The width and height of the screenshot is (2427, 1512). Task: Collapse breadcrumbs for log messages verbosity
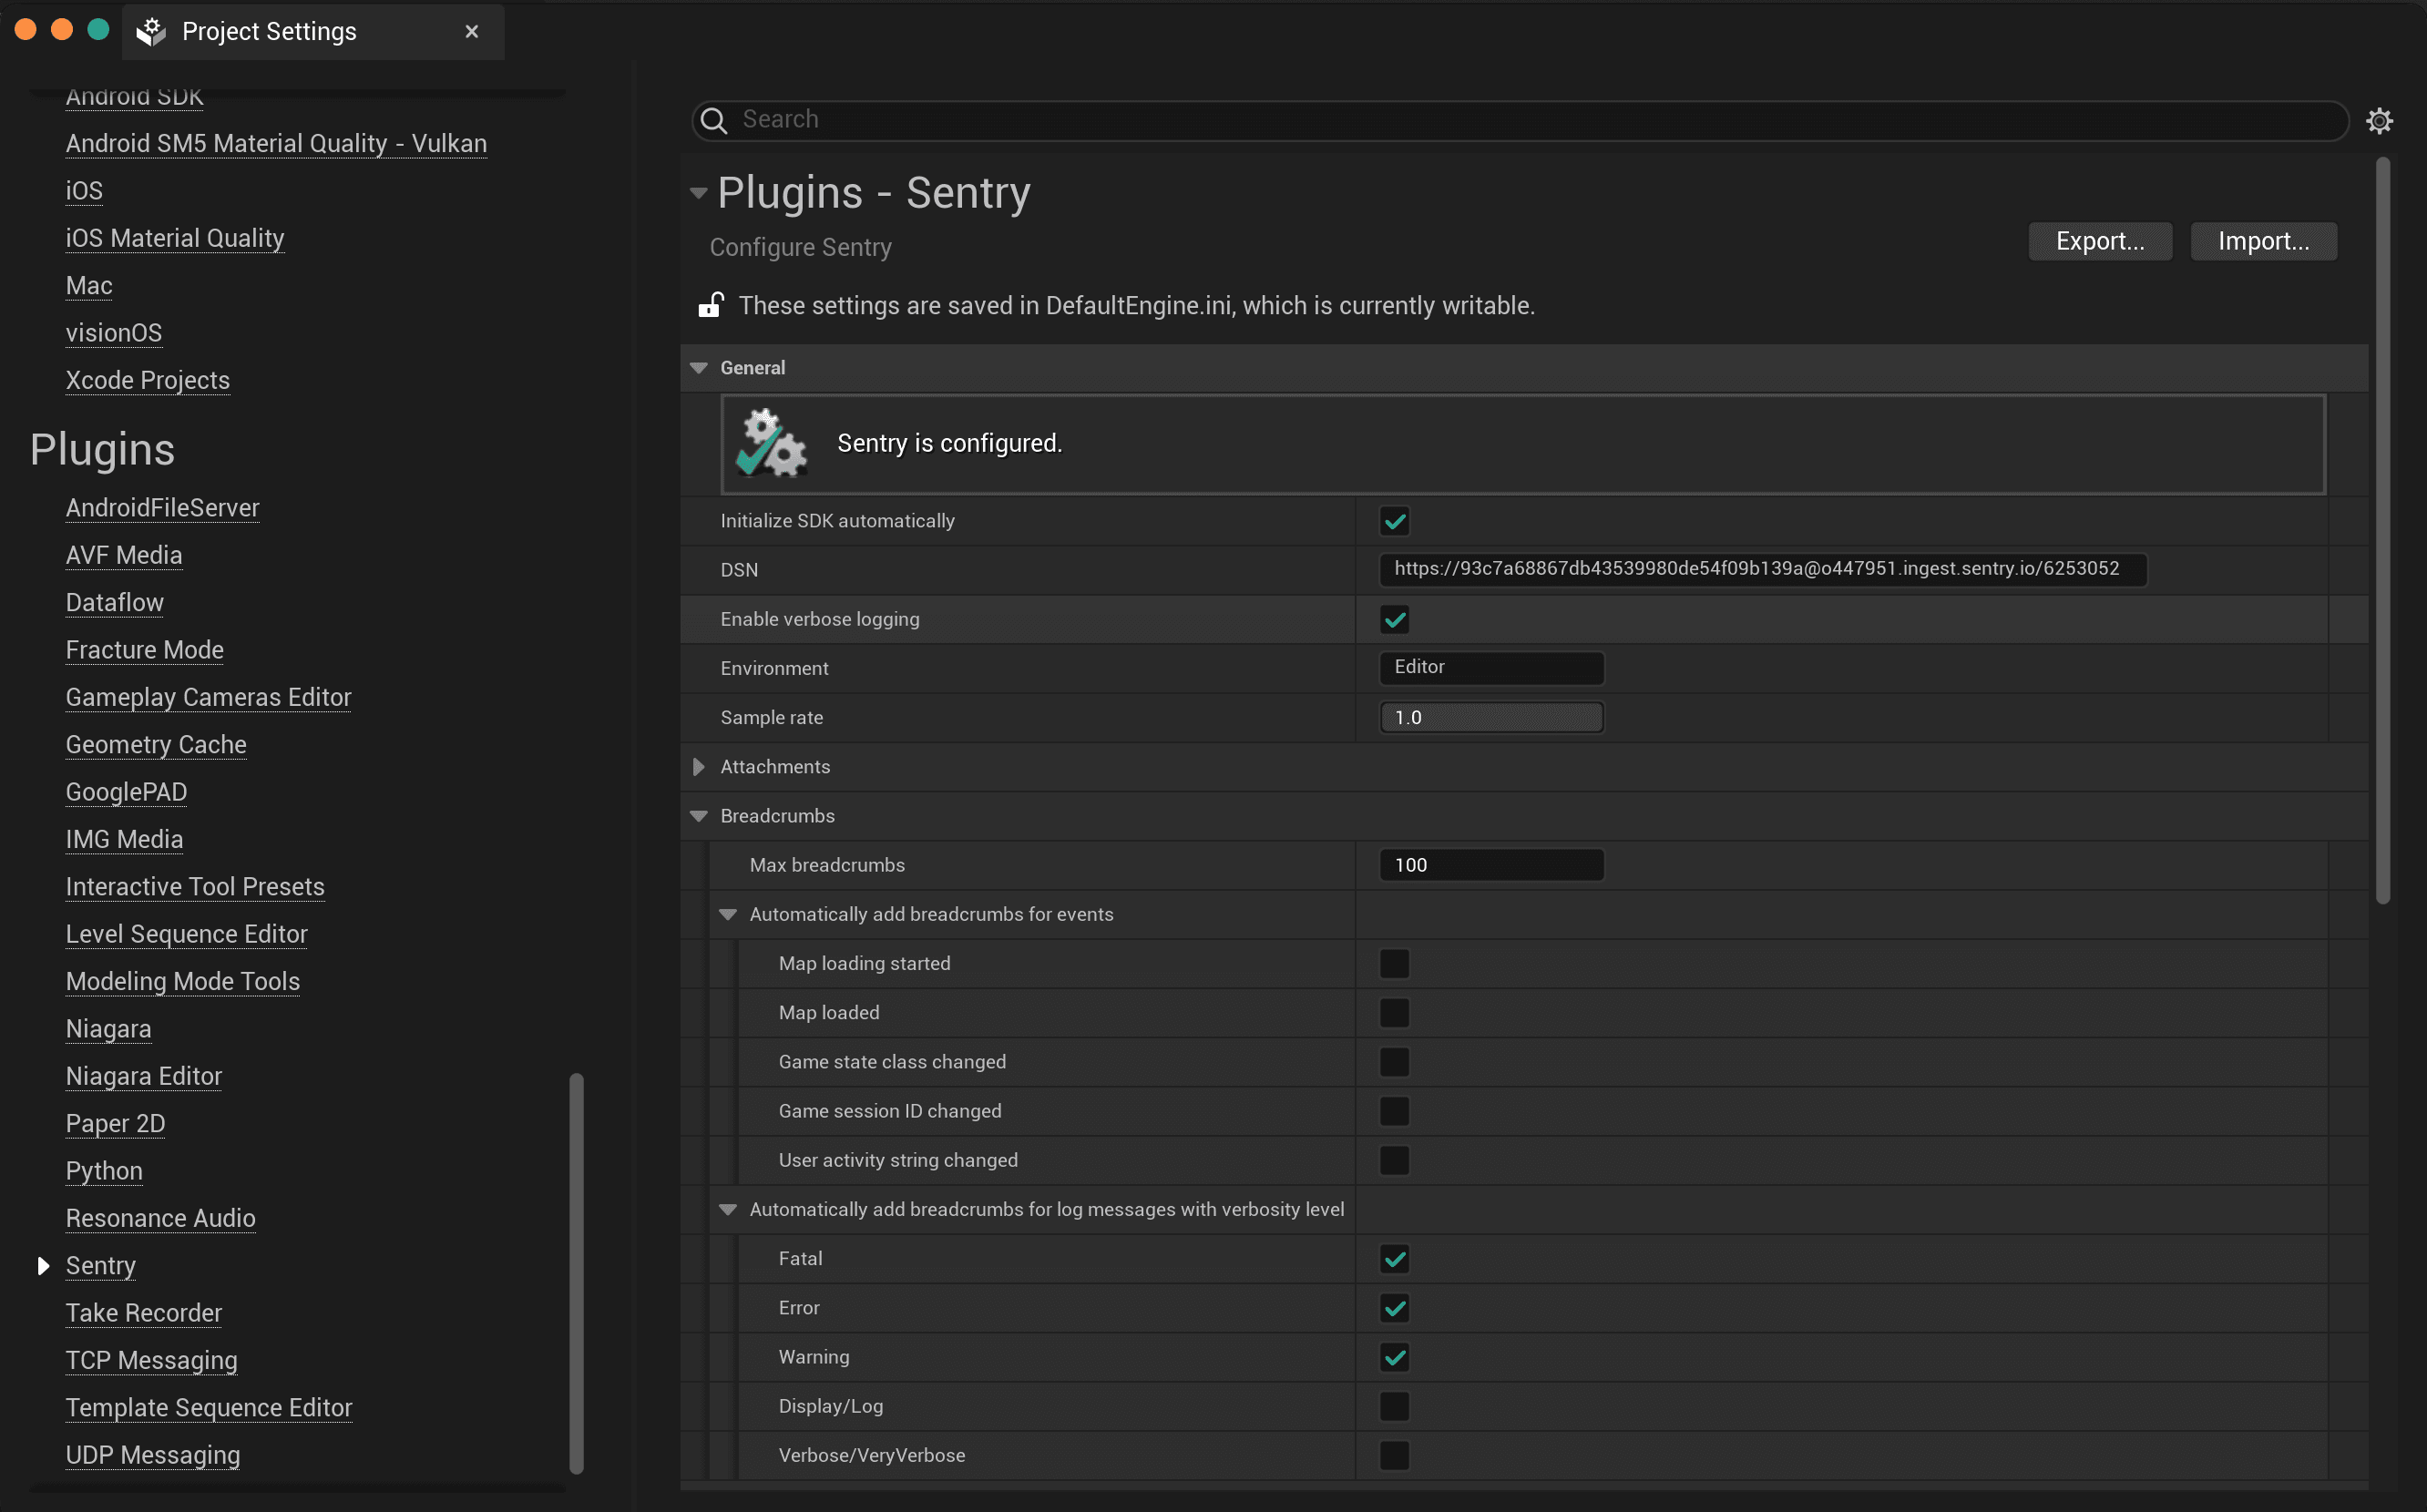tap(727, 1210)
